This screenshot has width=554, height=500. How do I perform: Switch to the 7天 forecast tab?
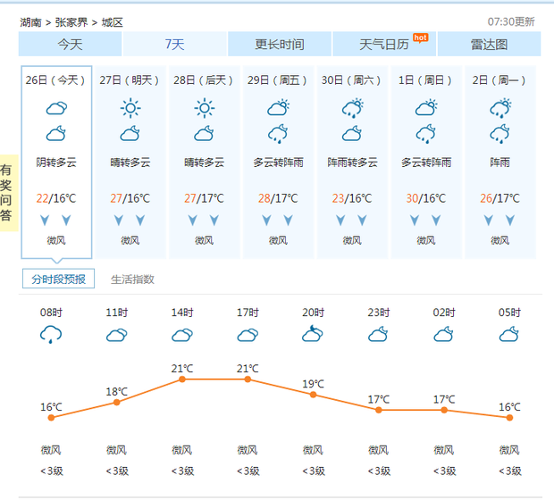click(x=174, y=44)
